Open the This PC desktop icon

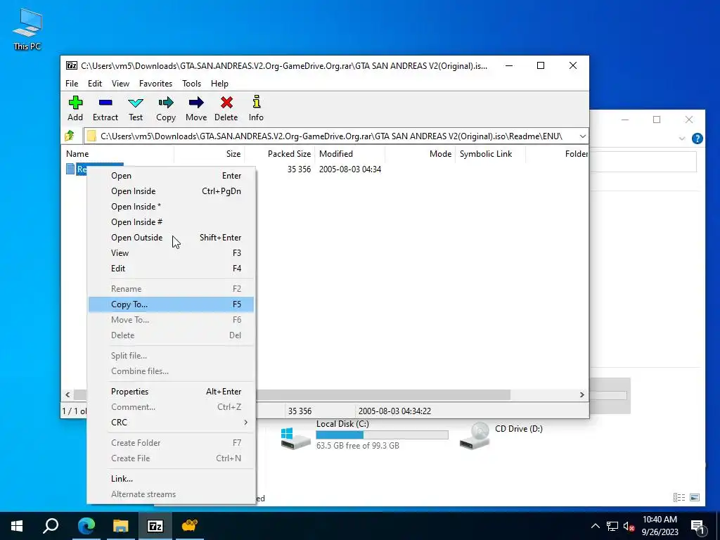tap(27, 30)
